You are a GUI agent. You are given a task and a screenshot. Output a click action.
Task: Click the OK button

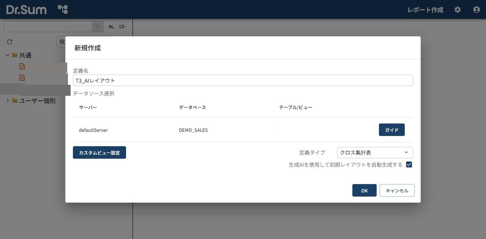[x=364, y=191]
